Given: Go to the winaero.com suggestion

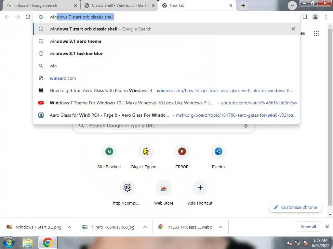Looking at the screenshot, I should pos(166,78).
